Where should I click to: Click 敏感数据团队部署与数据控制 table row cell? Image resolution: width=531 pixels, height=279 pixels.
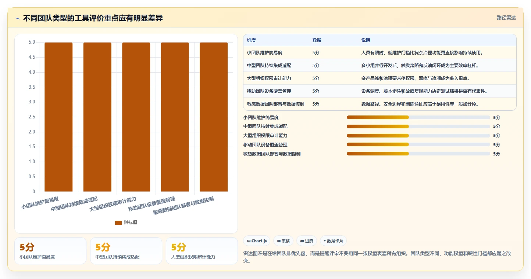(276, 104)
